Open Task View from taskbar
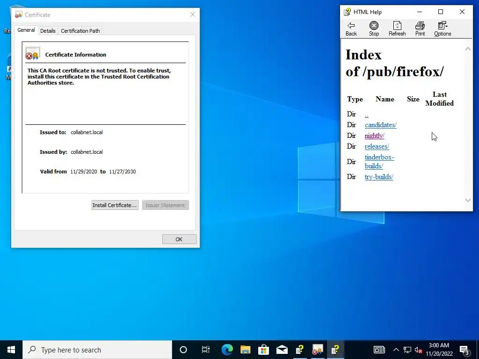The width and height of the screenshot is (479, 359). click(x=206, y=350)
